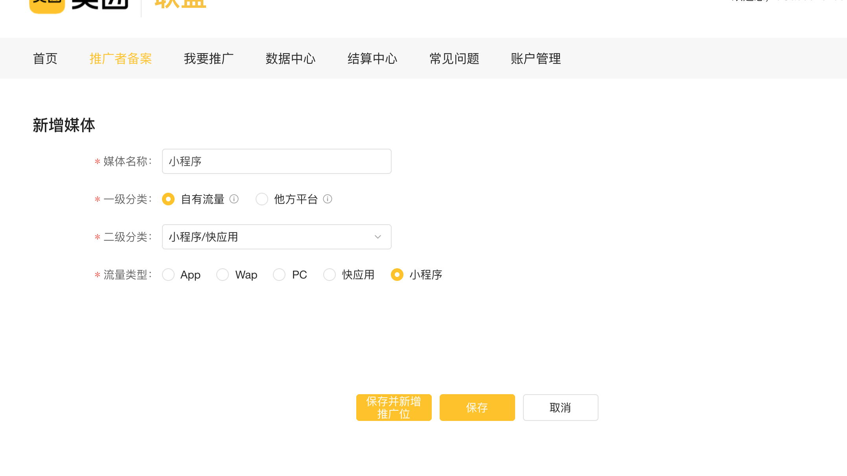Choose PC as traffic type
This screenshot has width=847, height=476.
tap(279, 275)
